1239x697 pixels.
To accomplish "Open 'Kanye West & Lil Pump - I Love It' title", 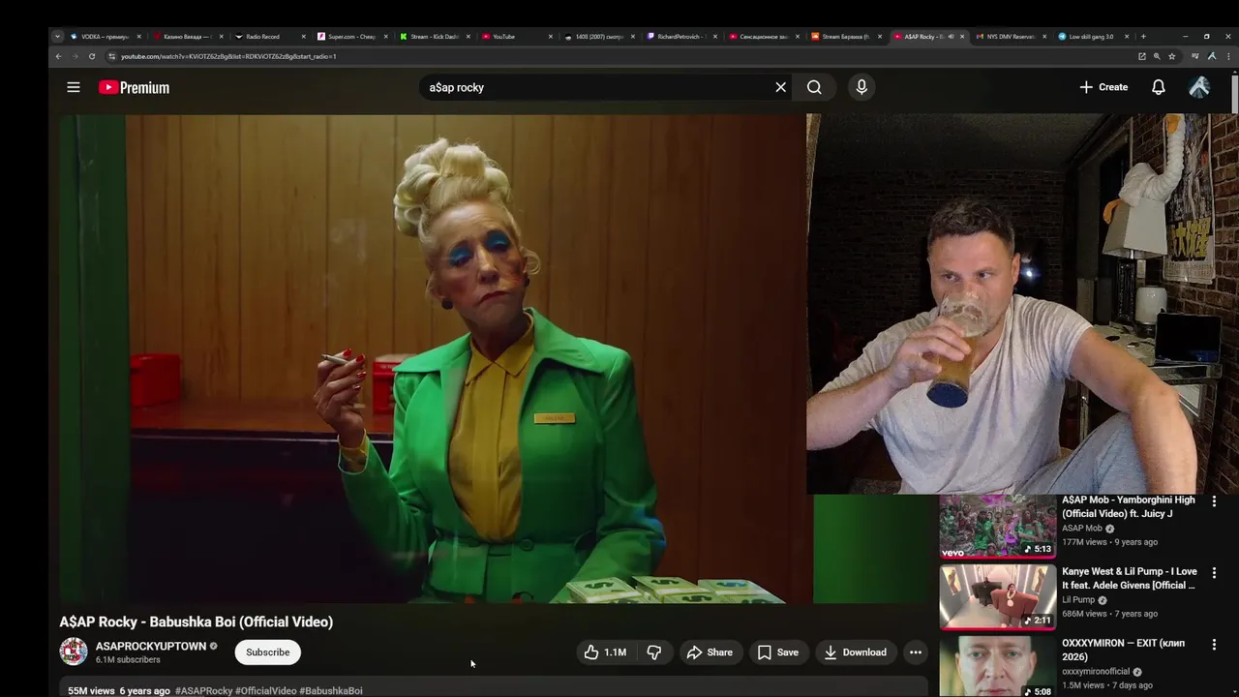I will pyautogui.click(x=1130, y=578).
